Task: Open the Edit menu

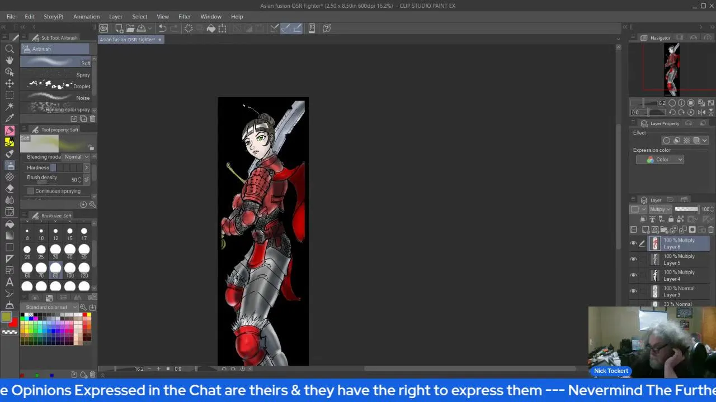Action: click(x=30, y=17)
